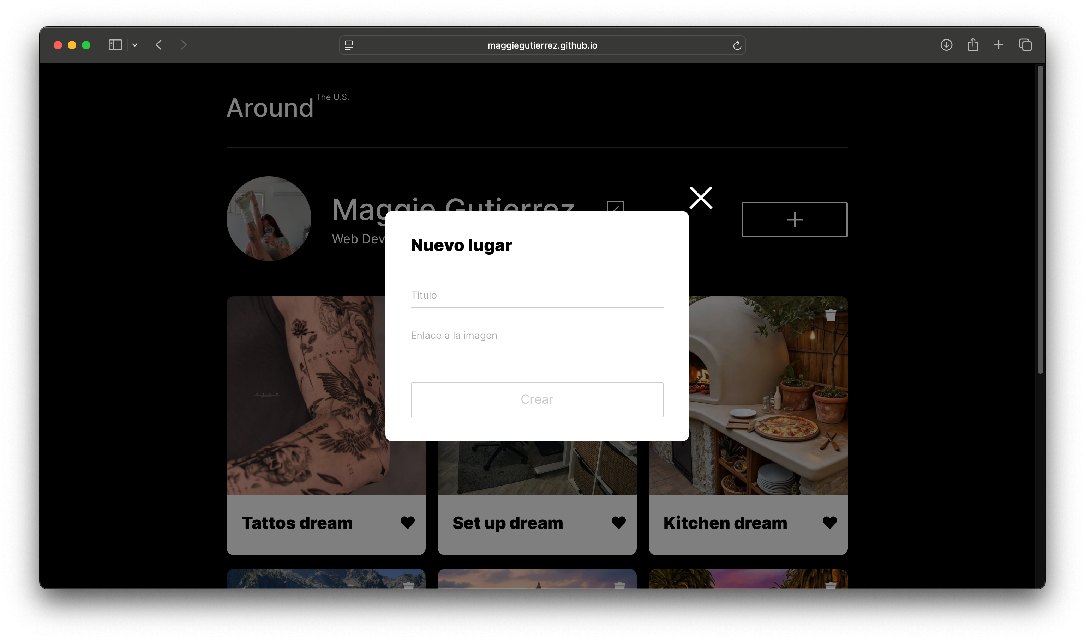The image size is (1085, 641).
Task: Reload the page
Action: (737, 45)
